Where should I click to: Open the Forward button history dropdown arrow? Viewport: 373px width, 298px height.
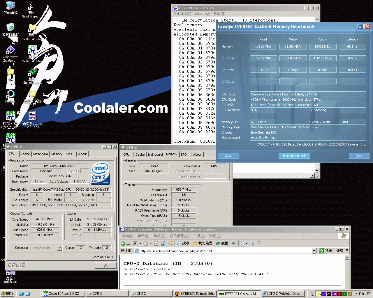pyautogui.click(x=151, y=244)
